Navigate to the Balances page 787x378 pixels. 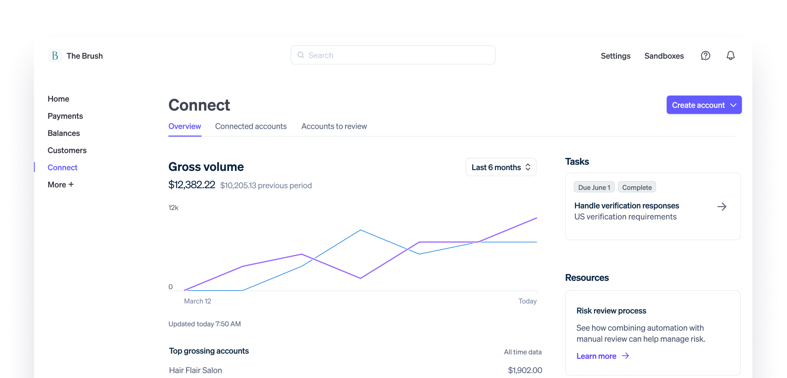63,133
